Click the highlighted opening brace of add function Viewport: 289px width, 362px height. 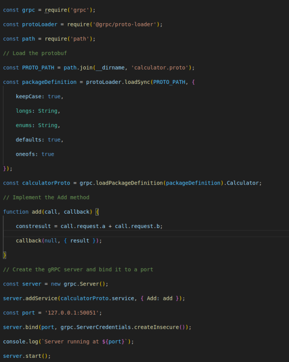tap(97, 212)
